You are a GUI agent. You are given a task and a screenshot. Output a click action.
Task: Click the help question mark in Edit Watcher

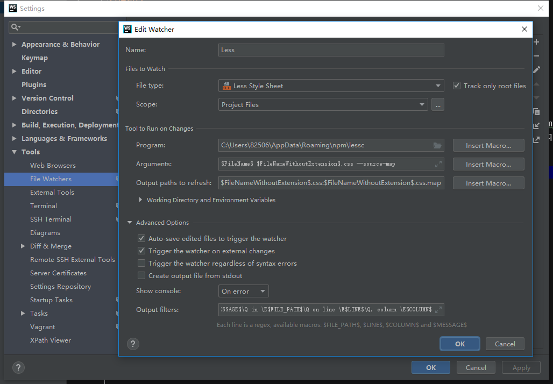[133, 344]
